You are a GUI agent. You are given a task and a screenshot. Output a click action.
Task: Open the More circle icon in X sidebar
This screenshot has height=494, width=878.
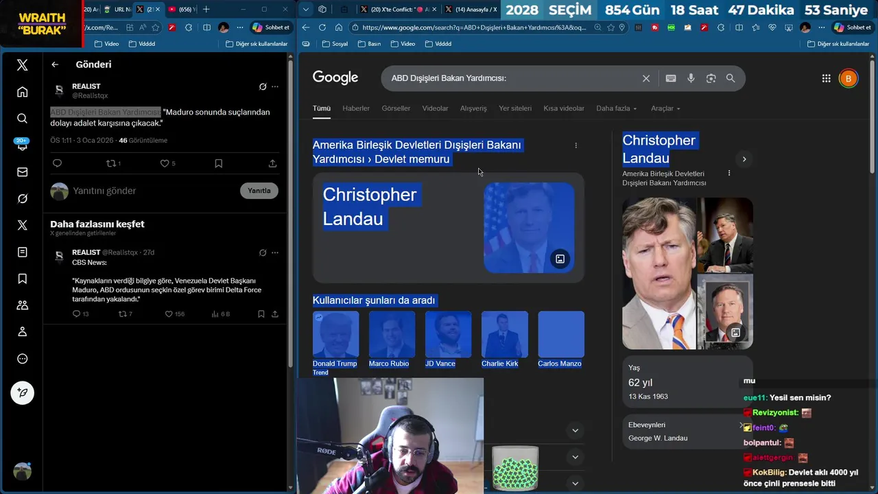(22, 359)
